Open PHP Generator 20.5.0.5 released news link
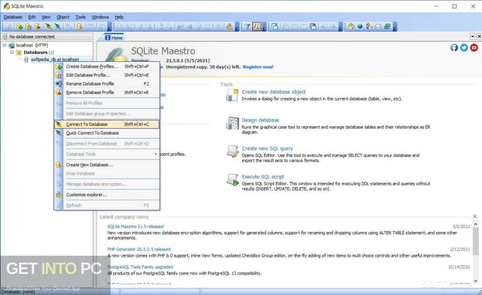This screenshot has width=482, height=295. (139, 249)
